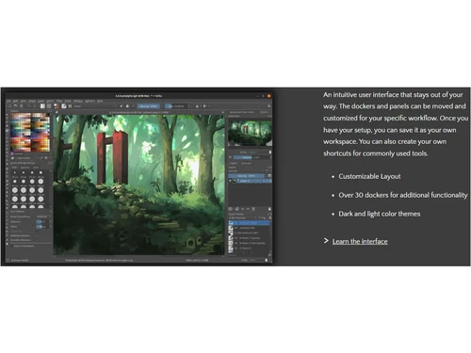Select the highlighted first brush preset
The image size is (471, 353).
pos(249,223)
